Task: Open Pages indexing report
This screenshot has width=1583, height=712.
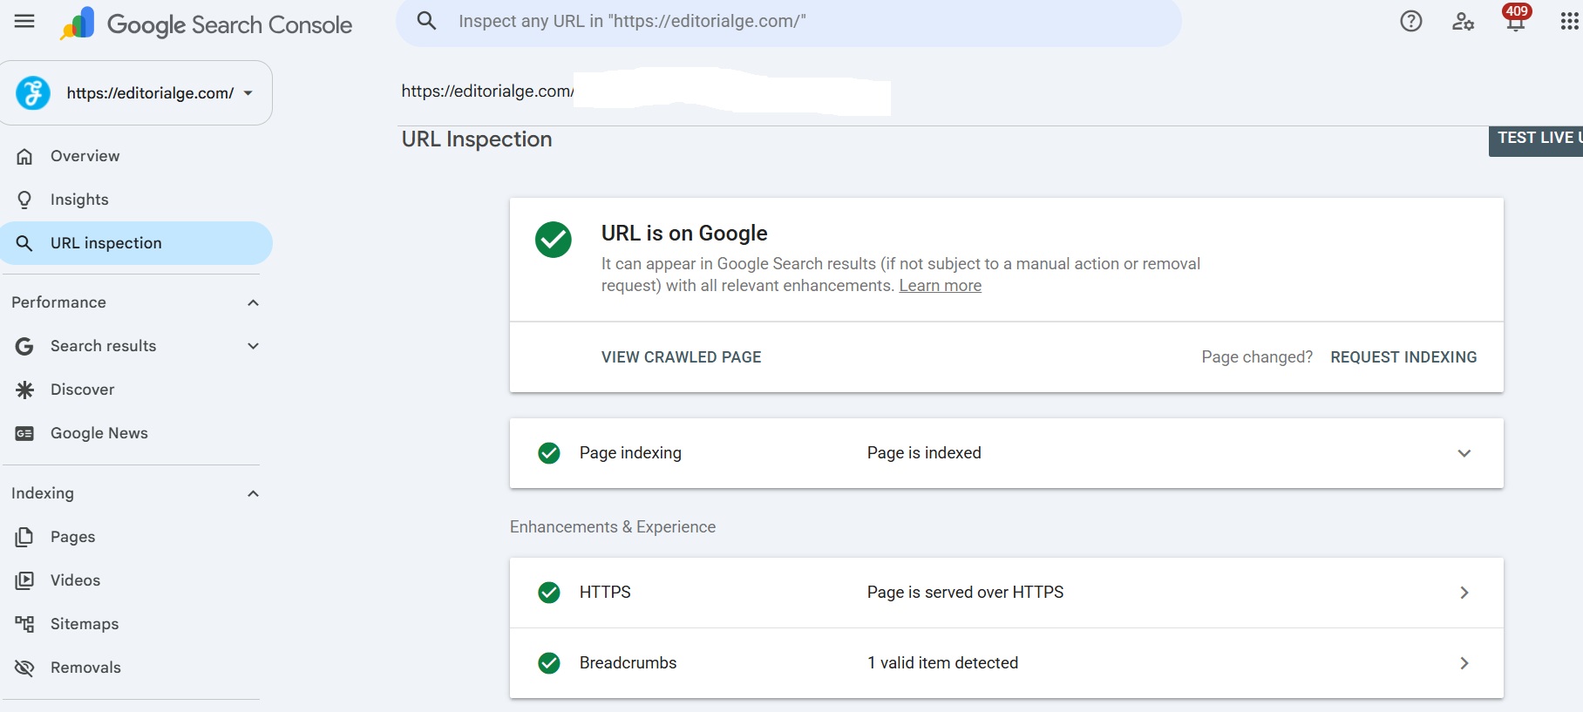Action: [136, 537]
